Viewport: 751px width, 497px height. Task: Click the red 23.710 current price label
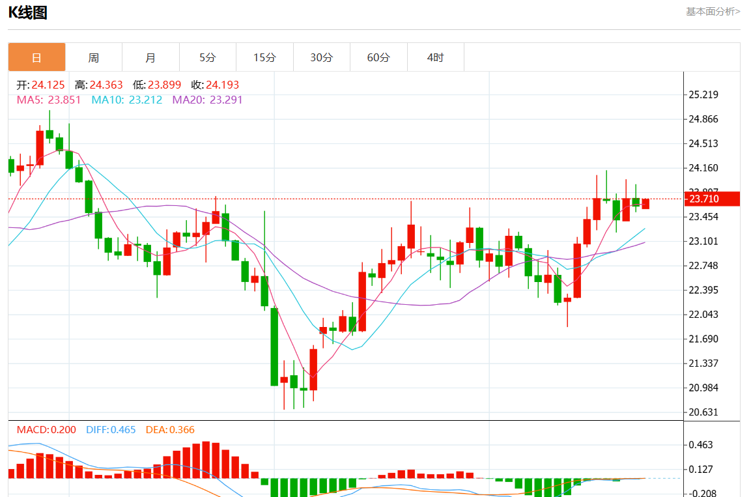(712, 199)
